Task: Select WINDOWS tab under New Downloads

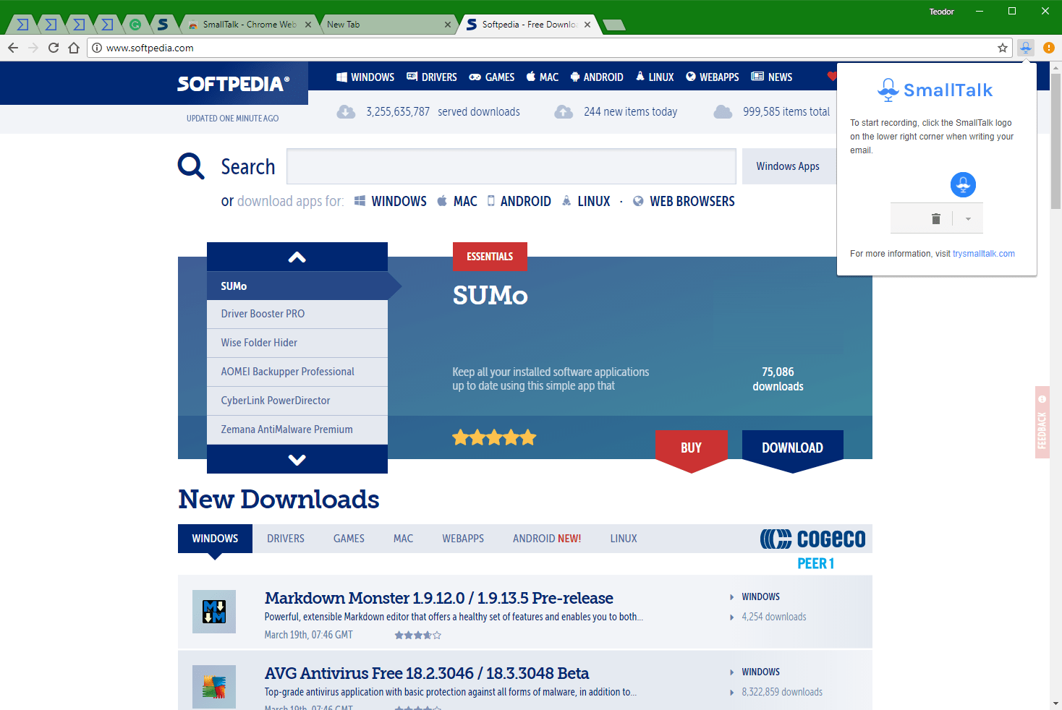Action: [x=215, y=539]
